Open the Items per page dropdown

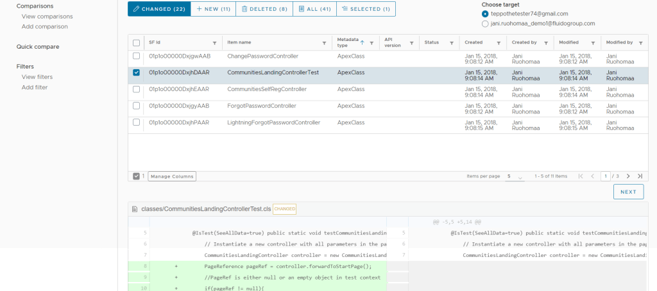click(515, 177)
